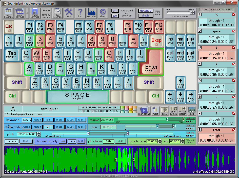Turn background key detection off
The width and height of the screenshot is (239, 178).
(x=115, y=16)
